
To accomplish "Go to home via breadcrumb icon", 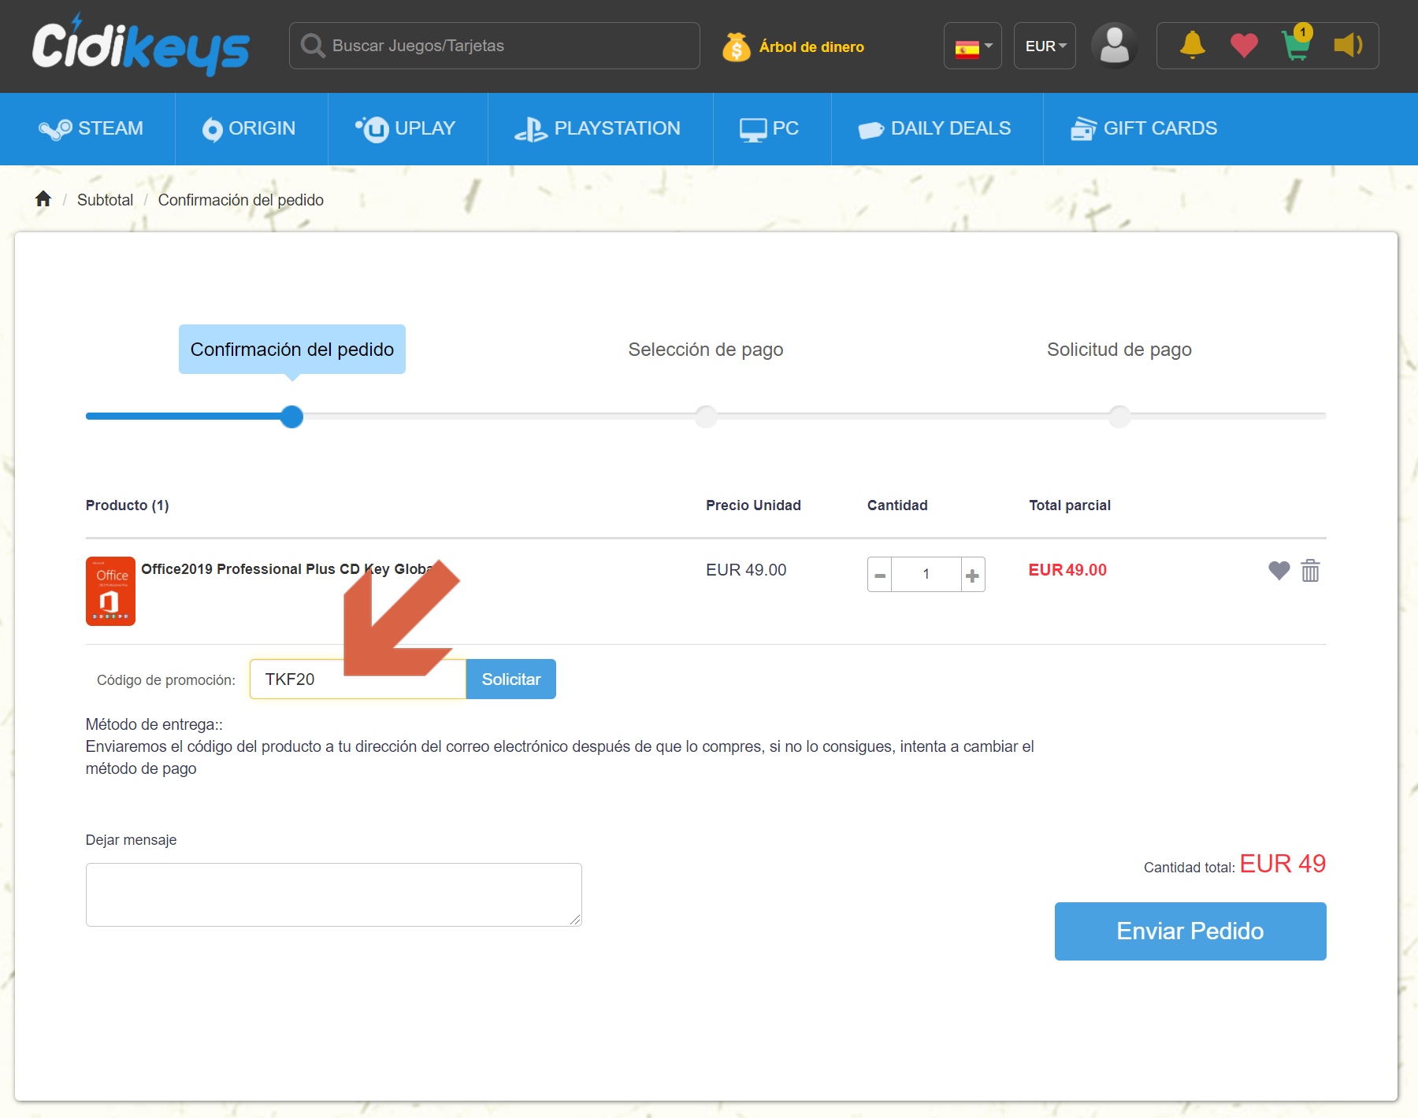I will 43,199.
